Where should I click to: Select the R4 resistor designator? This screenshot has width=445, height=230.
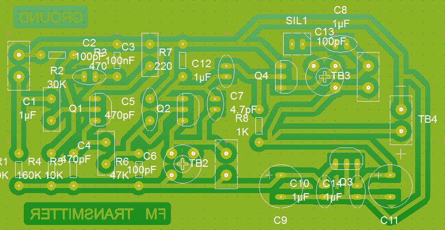point(34,162)
